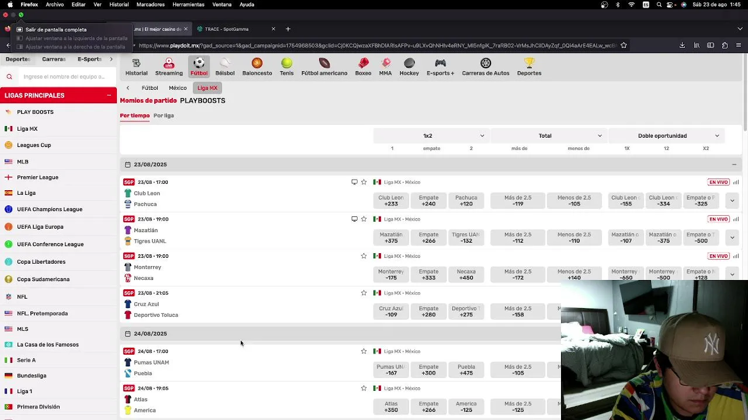Open the Total market dropdown
Screen dimensions: 748x420
click(x=548, y=136)
